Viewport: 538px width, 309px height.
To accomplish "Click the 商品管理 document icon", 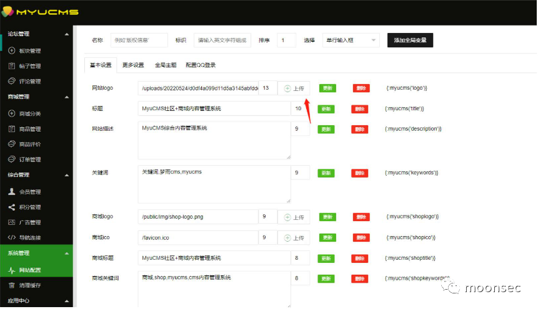I will click(12, 129).
